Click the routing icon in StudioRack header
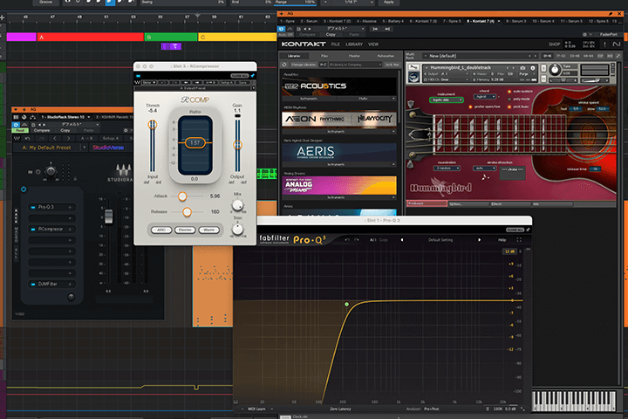The width and height of the screenshot is (628, 419). [32, 117]
